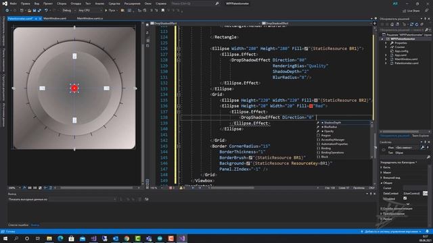This screenshot has height=243, width=433.
Task: Click the Undo toolbar icon
Action: click(x=46, y=11)
